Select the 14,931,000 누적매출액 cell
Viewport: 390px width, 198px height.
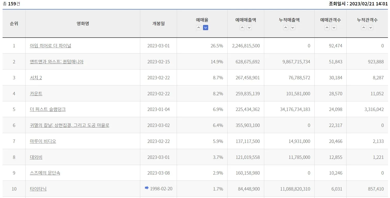click(x=289, y=141)
